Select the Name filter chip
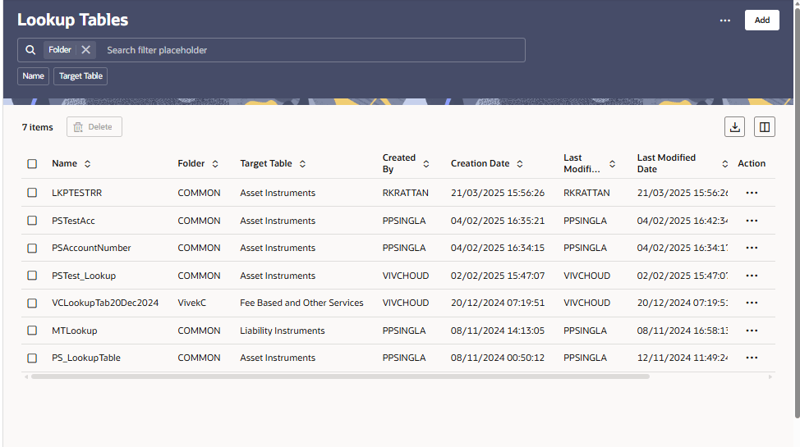The image size is (800, 447). click(33, 76)
